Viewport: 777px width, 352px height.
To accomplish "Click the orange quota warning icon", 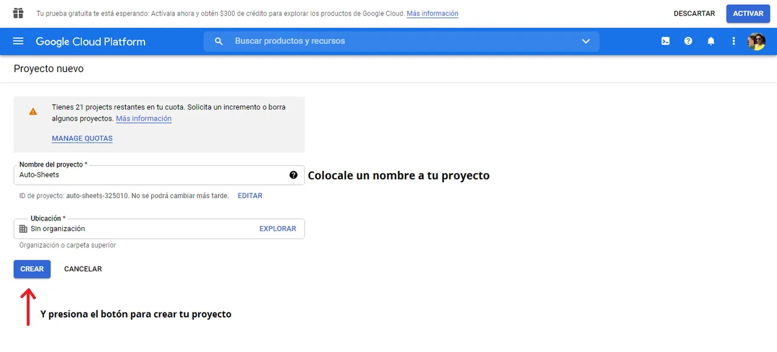I will [x=33, y=111].
